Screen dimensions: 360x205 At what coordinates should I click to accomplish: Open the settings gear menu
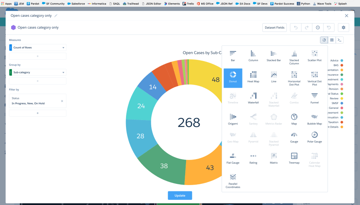pos(343,28)
